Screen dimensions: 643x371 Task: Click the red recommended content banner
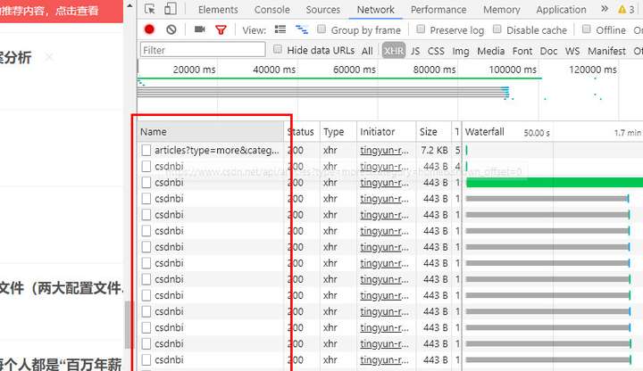coord(62,10)
